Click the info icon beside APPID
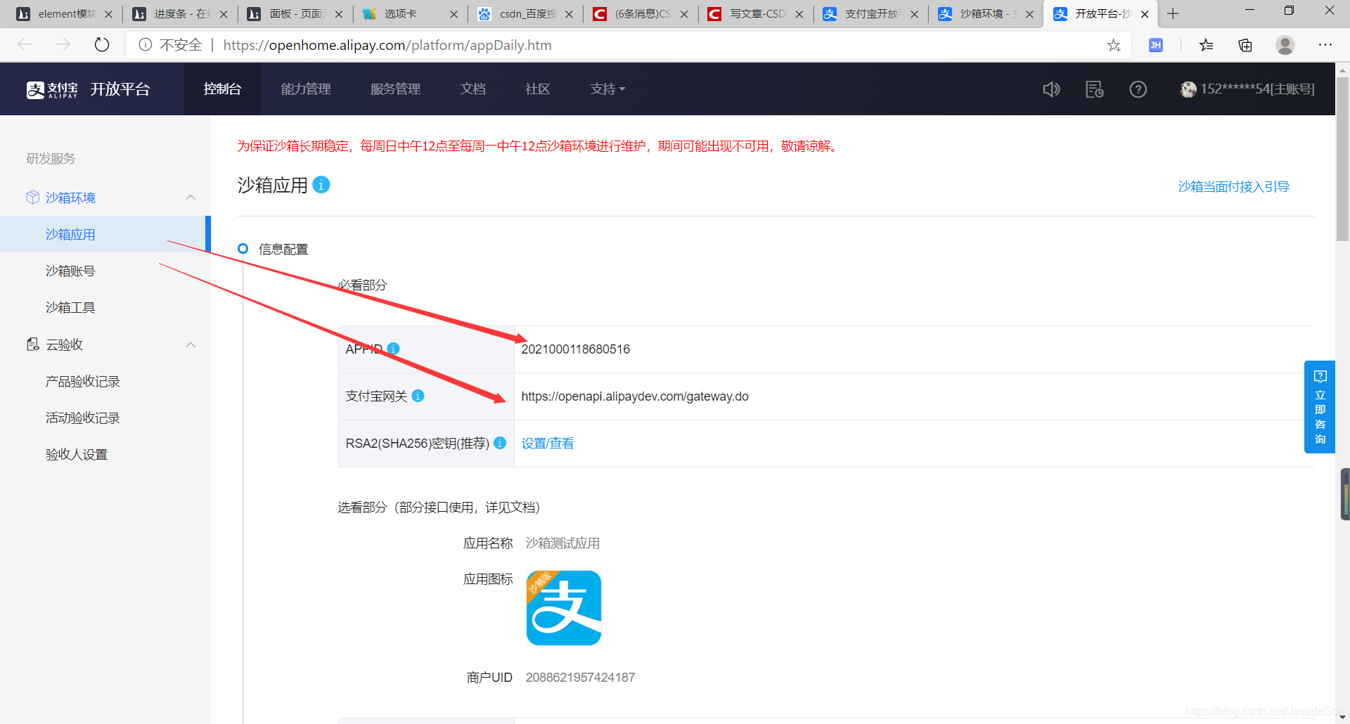The image size is (1350, 724). [394, 349]
